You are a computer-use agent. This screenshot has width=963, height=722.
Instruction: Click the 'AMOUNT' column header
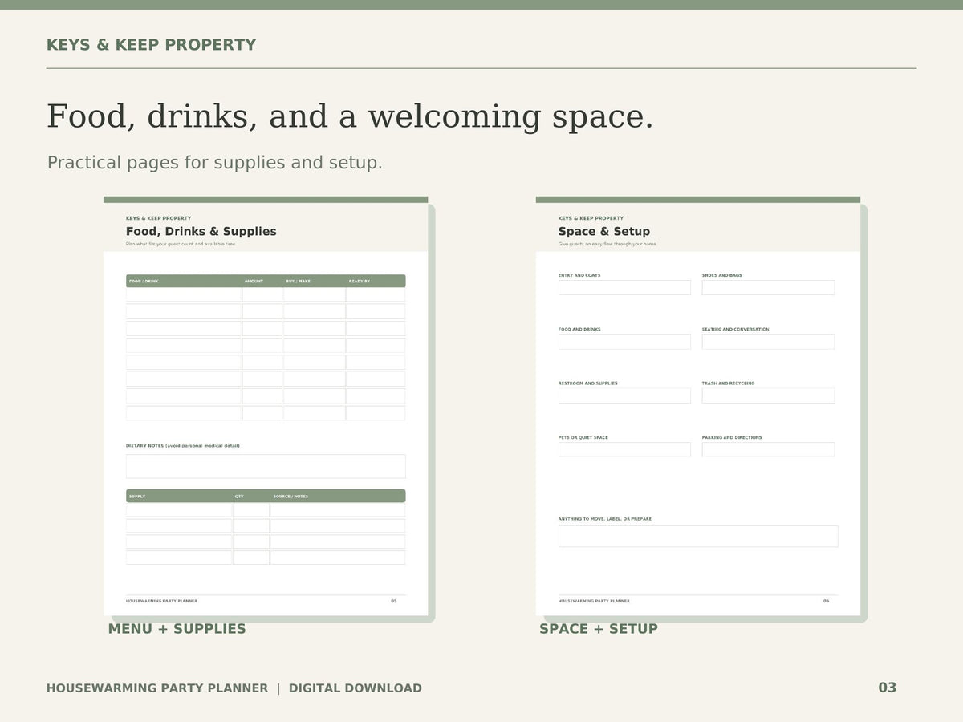tap(254, 282)
